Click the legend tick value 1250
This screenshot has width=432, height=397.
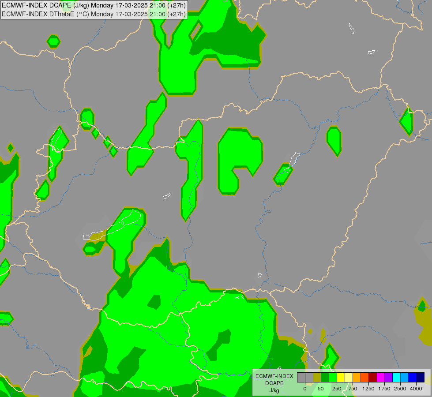click(x=368, y=389)
